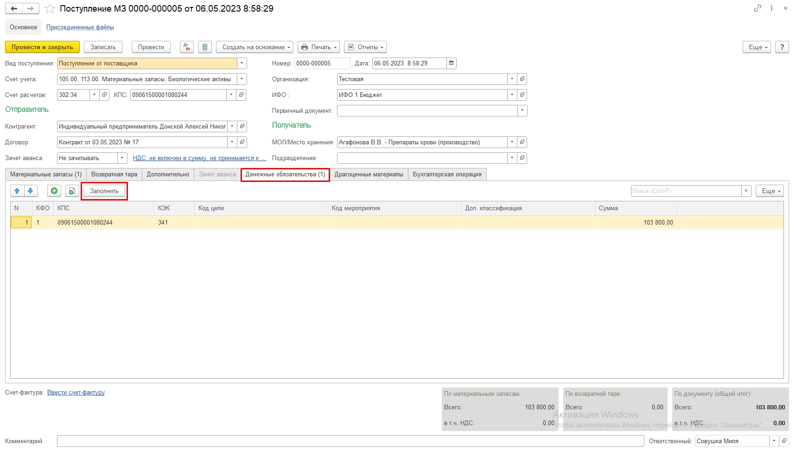Expand the Вид поступления dropdown
This screenshot has width=796, height=452.
(x=242, y=63)
